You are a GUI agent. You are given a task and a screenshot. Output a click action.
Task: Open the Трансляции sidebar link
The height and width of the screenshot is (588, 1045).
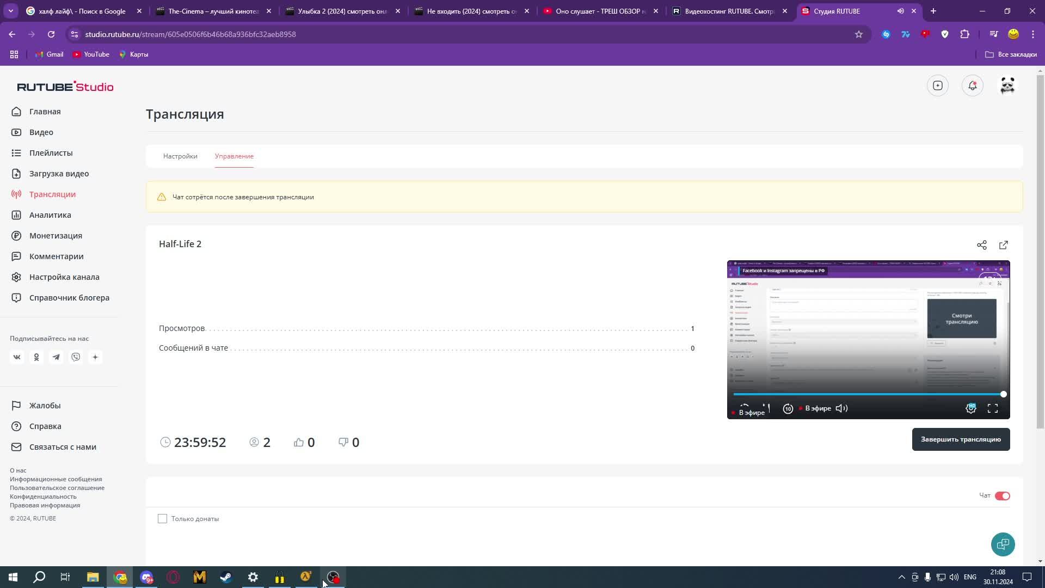52,194
